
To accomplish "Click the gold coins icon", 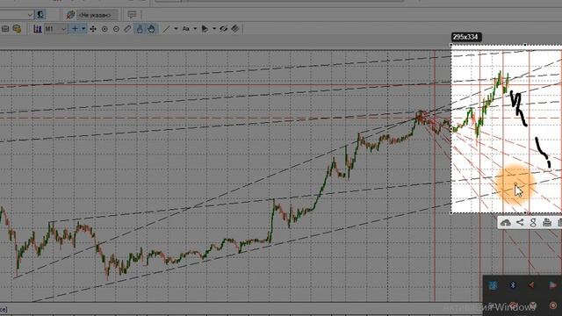I will 17,29.
